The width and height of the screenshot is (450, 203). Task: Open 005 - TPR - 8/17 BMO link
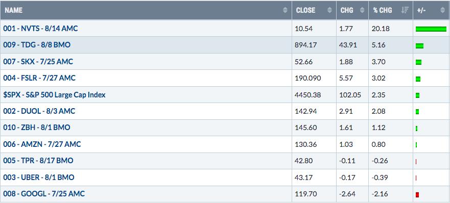[x=38, y=161]
